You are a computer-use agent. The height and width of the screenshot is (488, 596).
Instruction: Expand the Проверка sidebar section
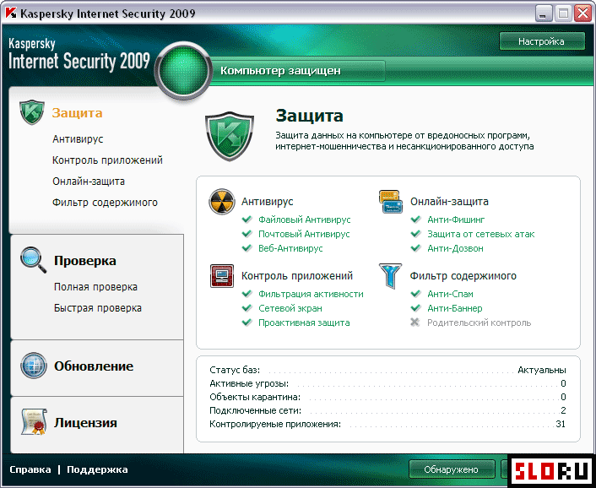(x=84, y=261)
